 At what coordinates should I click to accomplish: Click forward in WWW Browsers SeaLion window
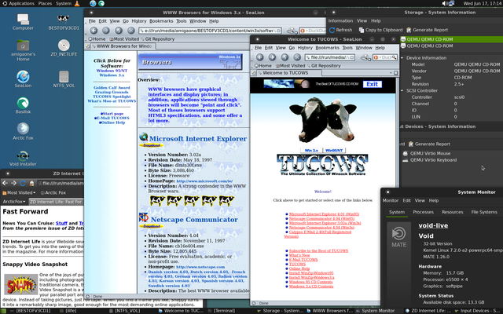coord(106,31)
